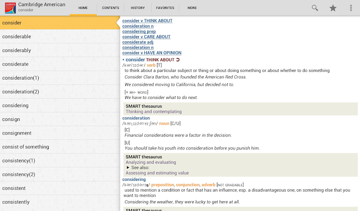This screenshot has width=360, height=211.
Task: Tap the first 'SMART thesaurus' heading
Action: [144, 106]
